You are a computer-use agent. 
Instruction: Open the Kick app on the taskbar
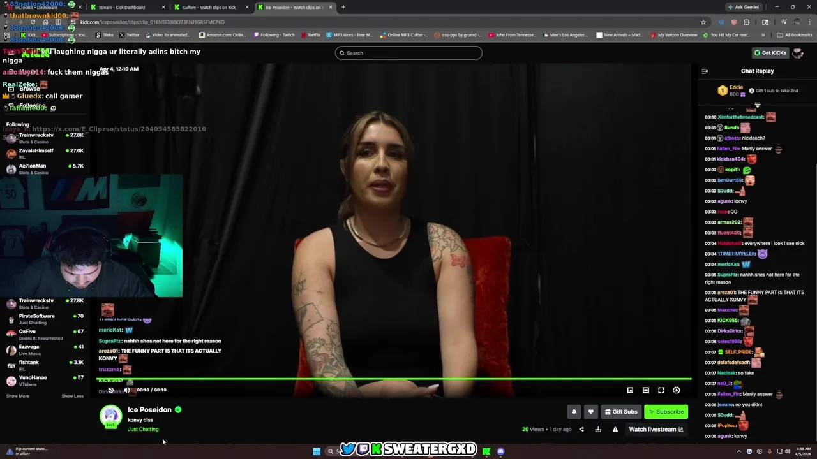point(486,451)
